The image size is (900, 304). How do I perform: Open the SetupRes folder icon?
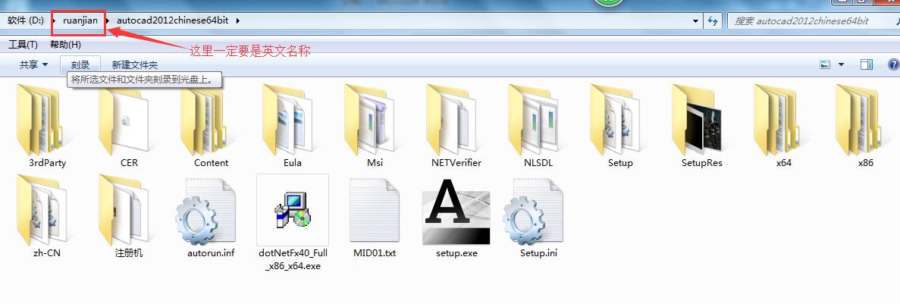point(698,120)
